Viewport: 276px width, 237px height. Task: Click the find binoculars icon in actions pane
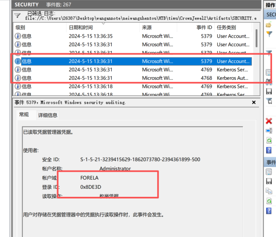(269, 82)
